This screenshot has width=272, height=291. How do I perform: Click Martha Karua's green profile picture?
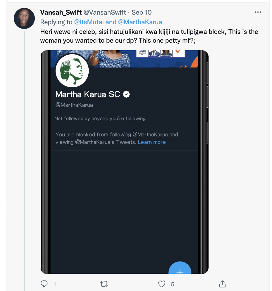pyautogui.click(x=72, y=70)
